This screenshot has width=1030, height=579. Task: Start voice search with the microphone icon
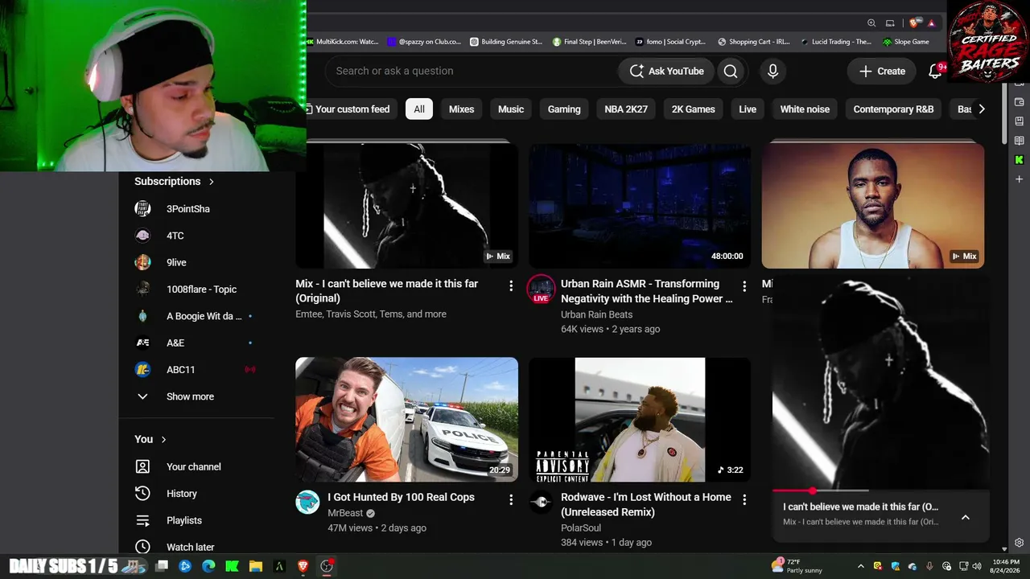click(772, 71)
